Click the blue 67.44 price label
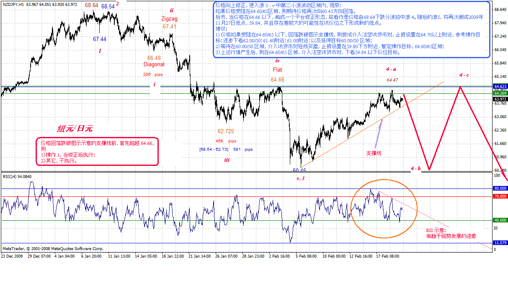 pos(99,39)
